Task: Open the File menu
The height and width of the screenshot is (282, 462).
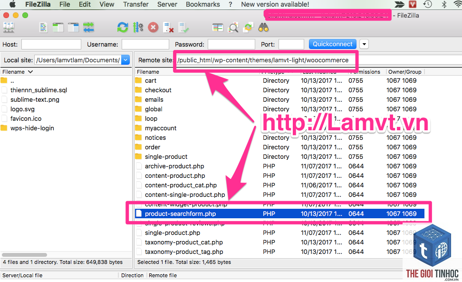Action: tap(65, 4)
